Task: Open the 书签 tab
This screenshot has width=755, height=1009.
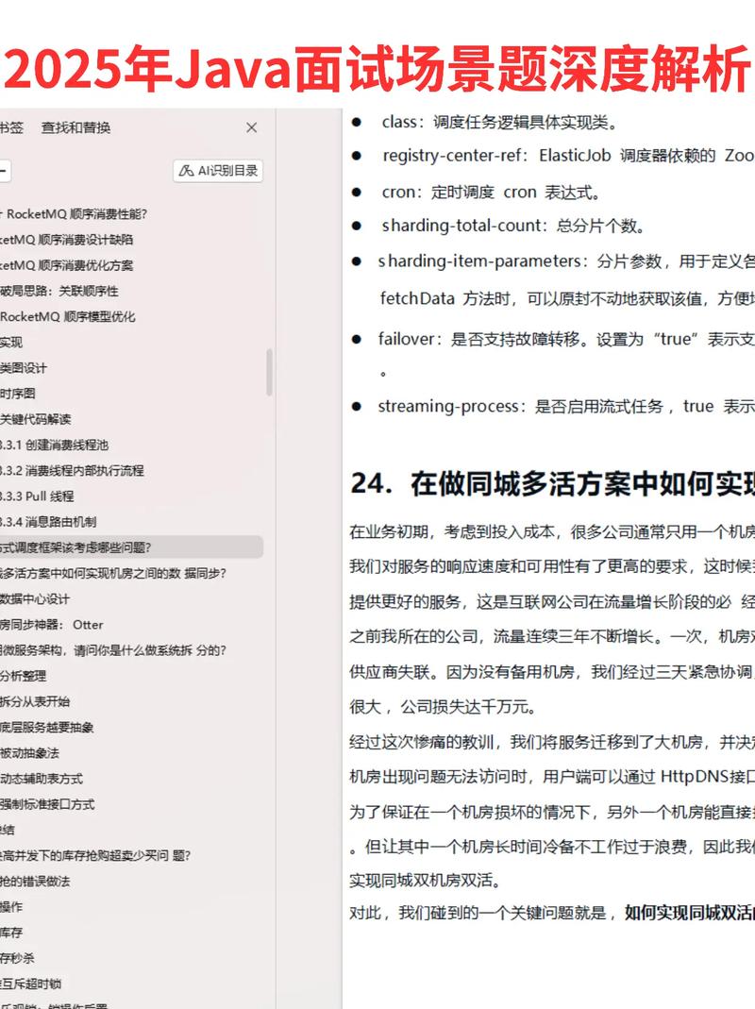Action: 11,127
